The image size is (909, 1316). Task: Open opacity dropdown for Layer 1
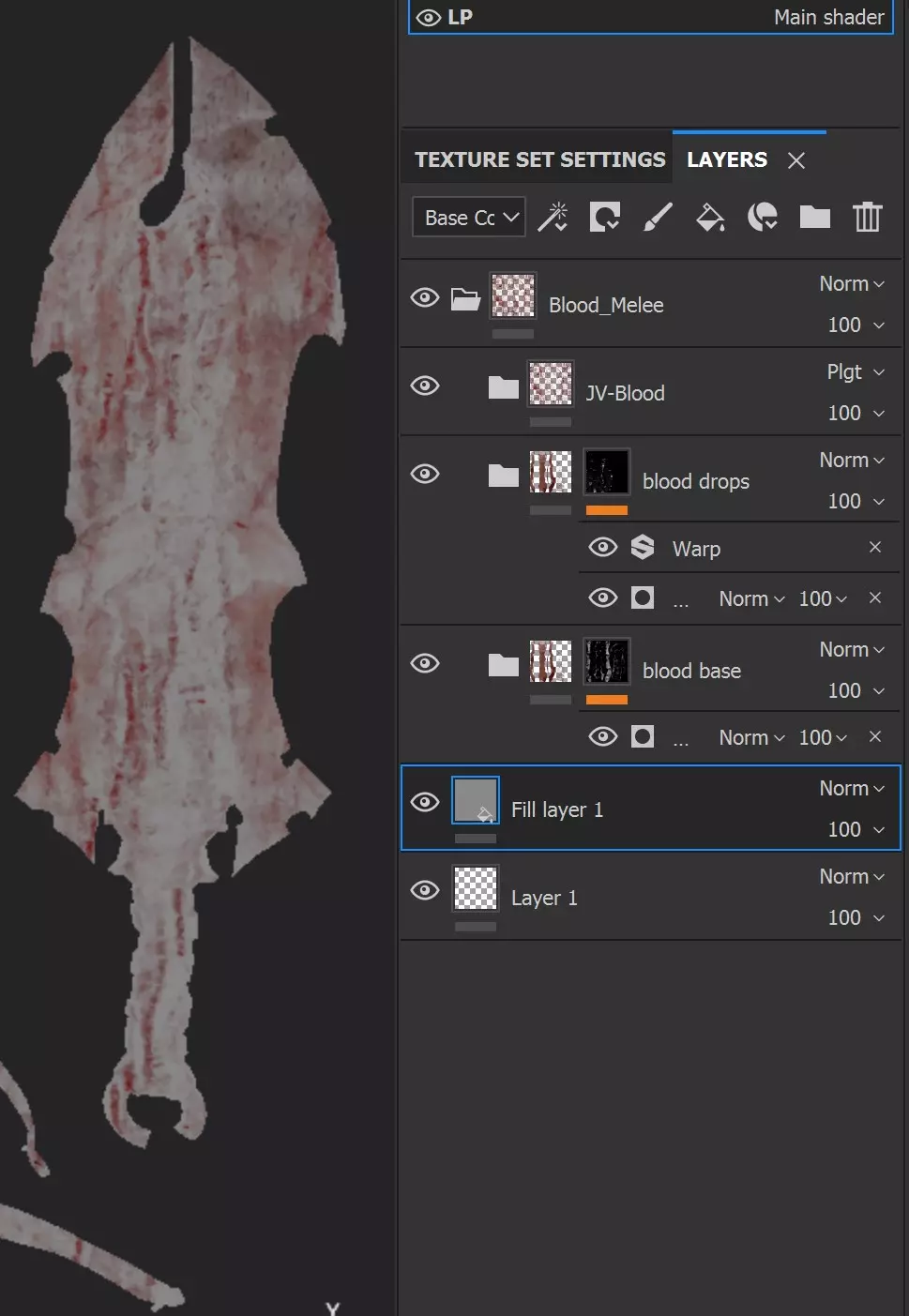point(856,917)
